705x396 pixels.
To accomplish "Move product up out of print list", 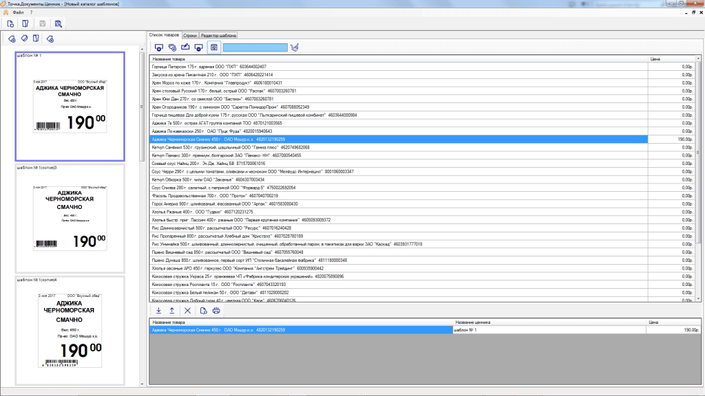I will 171,311.
